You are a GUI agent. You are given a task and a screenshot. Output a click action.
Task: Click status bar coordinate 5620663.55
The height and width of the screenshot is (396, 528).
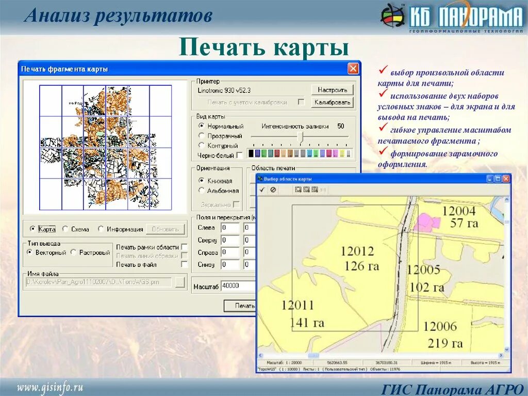pos(337,362)
